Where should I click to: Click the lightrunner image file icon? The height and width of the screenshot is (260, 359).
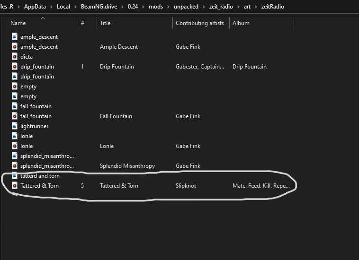tap(15, 126)
